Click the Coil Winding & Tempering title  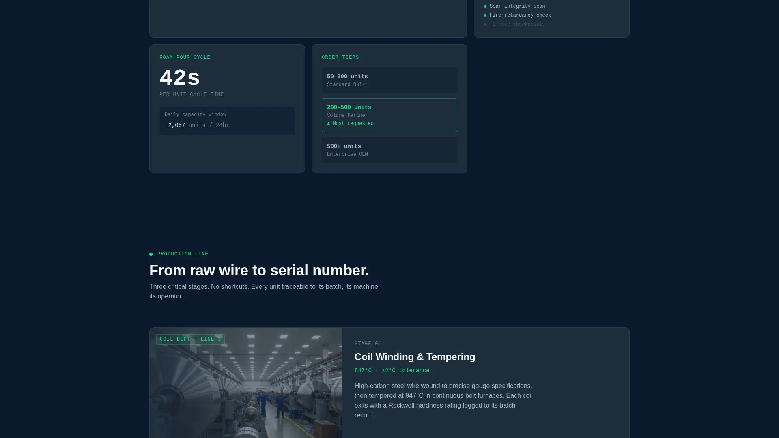pos(415,357)
